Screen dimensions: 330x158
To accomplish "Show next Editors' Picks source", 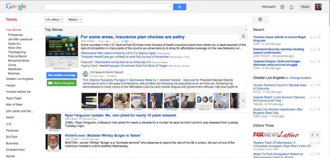I will point(317,134).
